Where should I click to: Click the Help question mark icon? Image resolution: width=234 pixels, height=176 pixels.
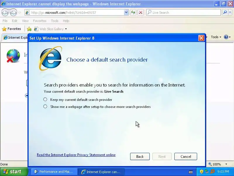coord(226,37)
